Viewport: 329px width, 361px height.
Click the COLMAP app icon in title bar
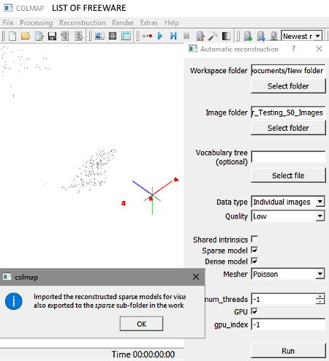point(8,8)
